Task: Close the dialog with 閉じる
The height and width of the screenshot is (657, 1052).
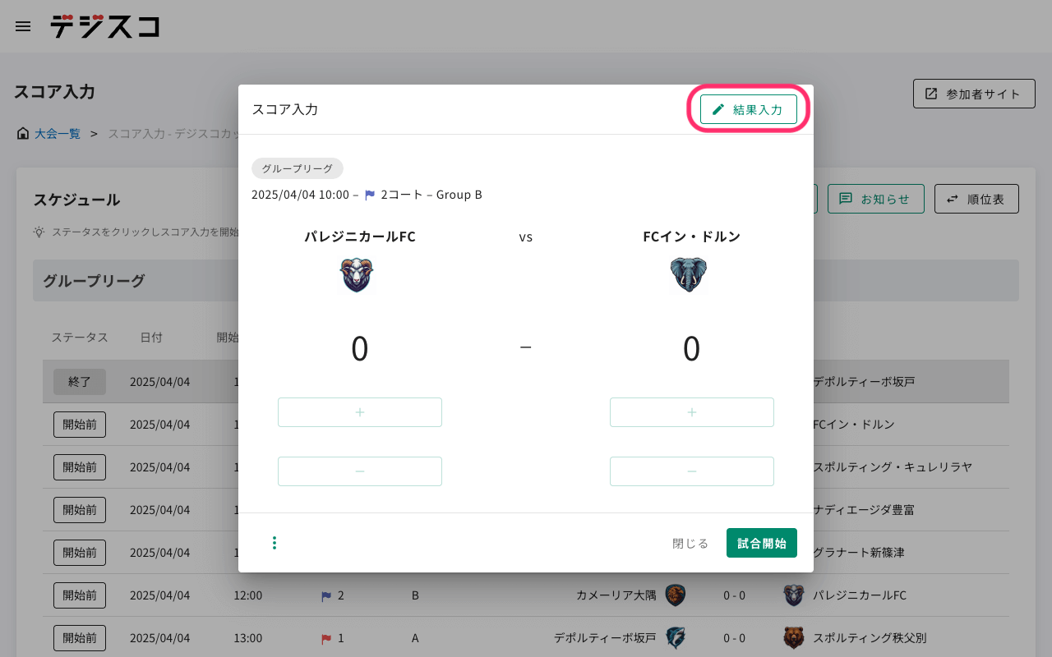Action: coord(690,544)
